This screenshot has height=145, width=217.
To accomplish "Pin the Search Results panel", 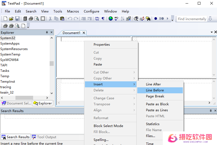I will (211, 111).
